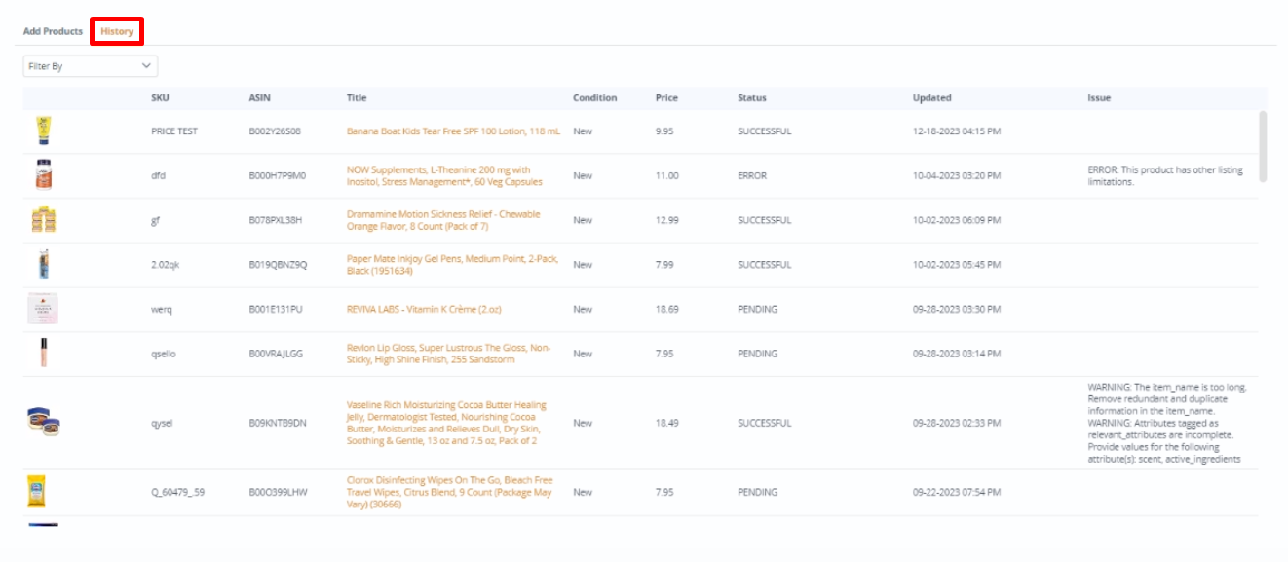Select the History tab
Screen dimensions: 1288x562
117,30
